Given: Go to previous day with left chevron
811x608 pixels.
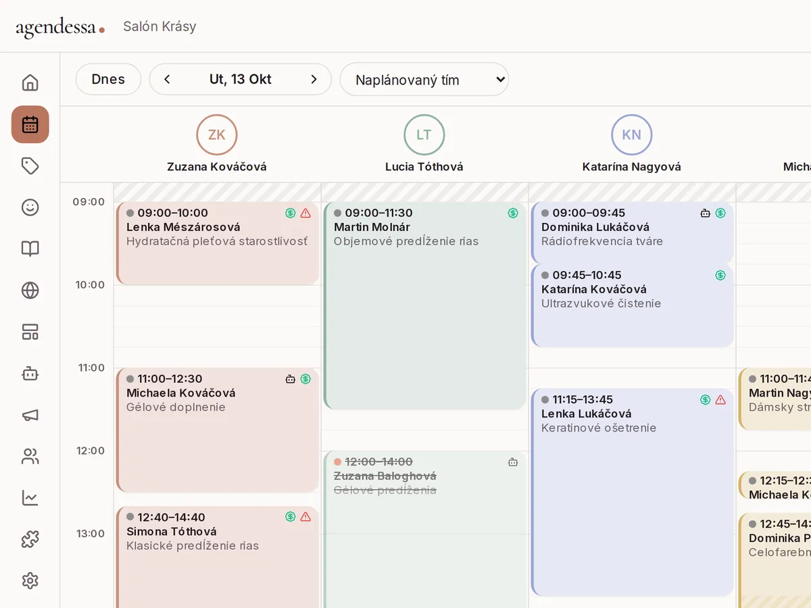Looking at the screenshot, I should (x=167, y=80).
